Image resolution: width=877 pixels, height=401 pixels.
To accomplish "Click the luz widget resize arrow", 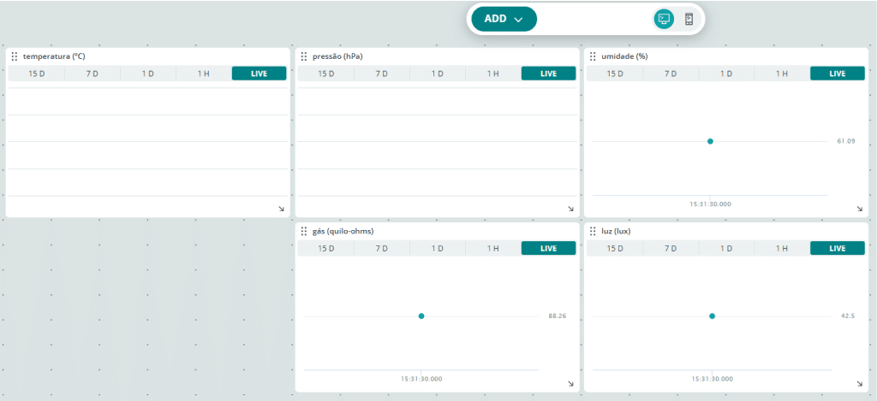I will [860, 383].
